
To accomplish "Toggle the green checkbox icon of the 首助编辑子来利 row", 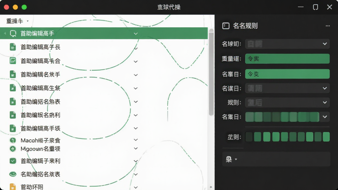I will click(x=13, y=161).
